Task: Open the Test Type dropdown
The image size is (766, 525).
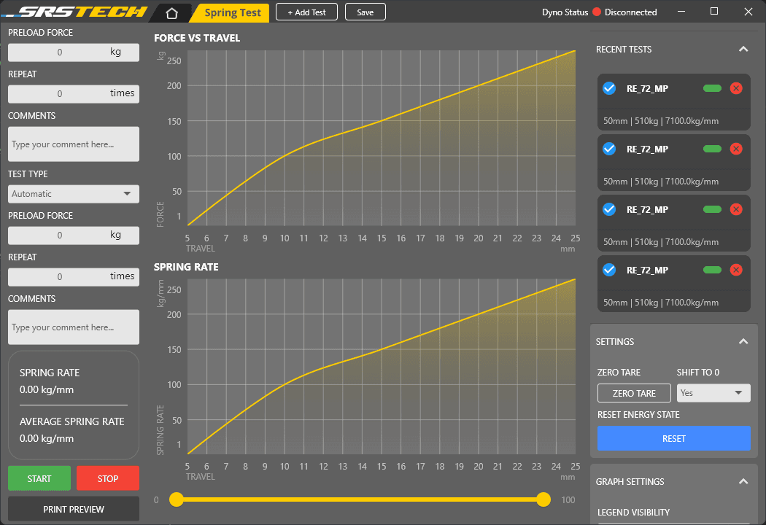Action: coord(73,194)
